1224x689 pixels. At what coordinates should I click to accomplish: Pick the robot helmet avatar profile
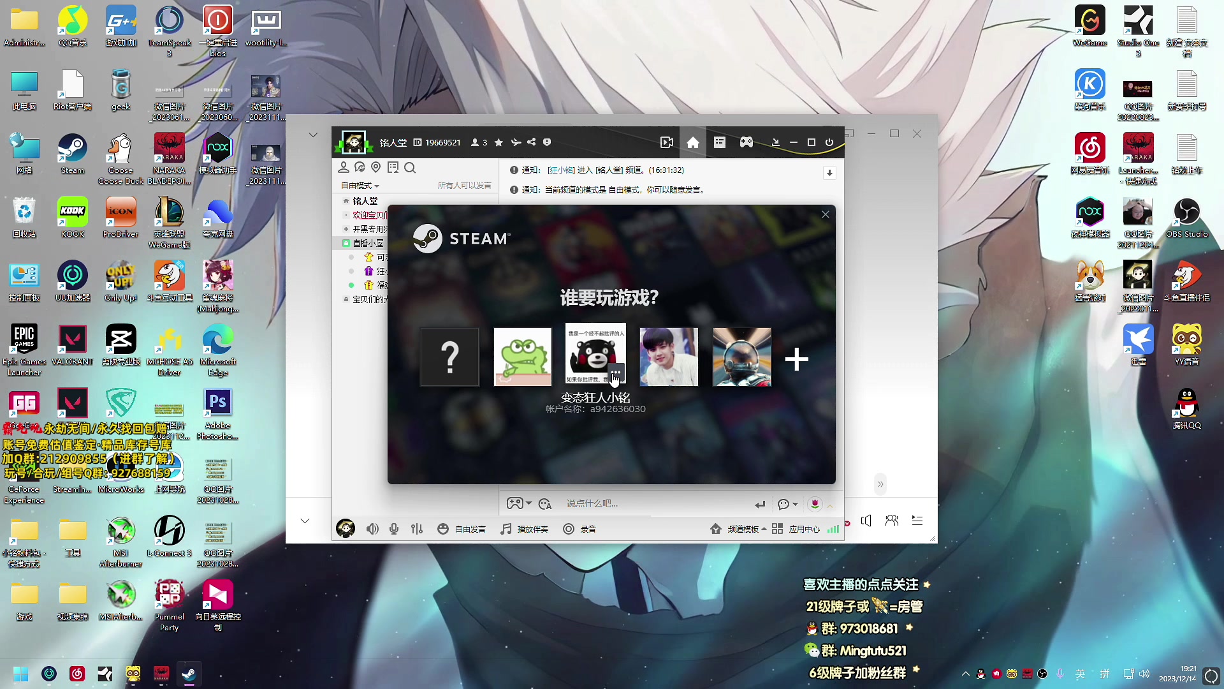click(x=742, y=357)
